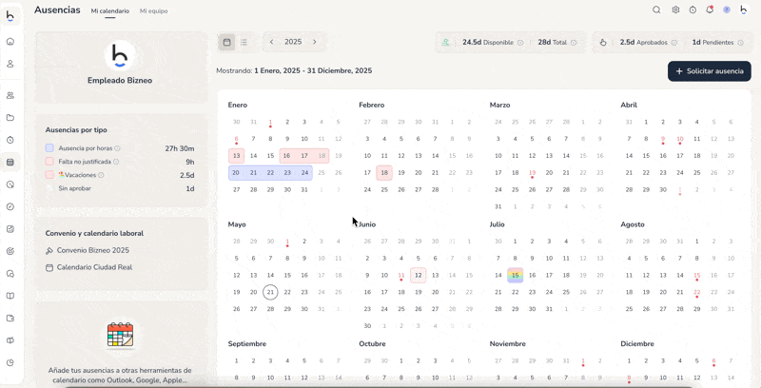The image size is (761, 388).
Task: Click Solicitar ausencia button
Action: 709,71
